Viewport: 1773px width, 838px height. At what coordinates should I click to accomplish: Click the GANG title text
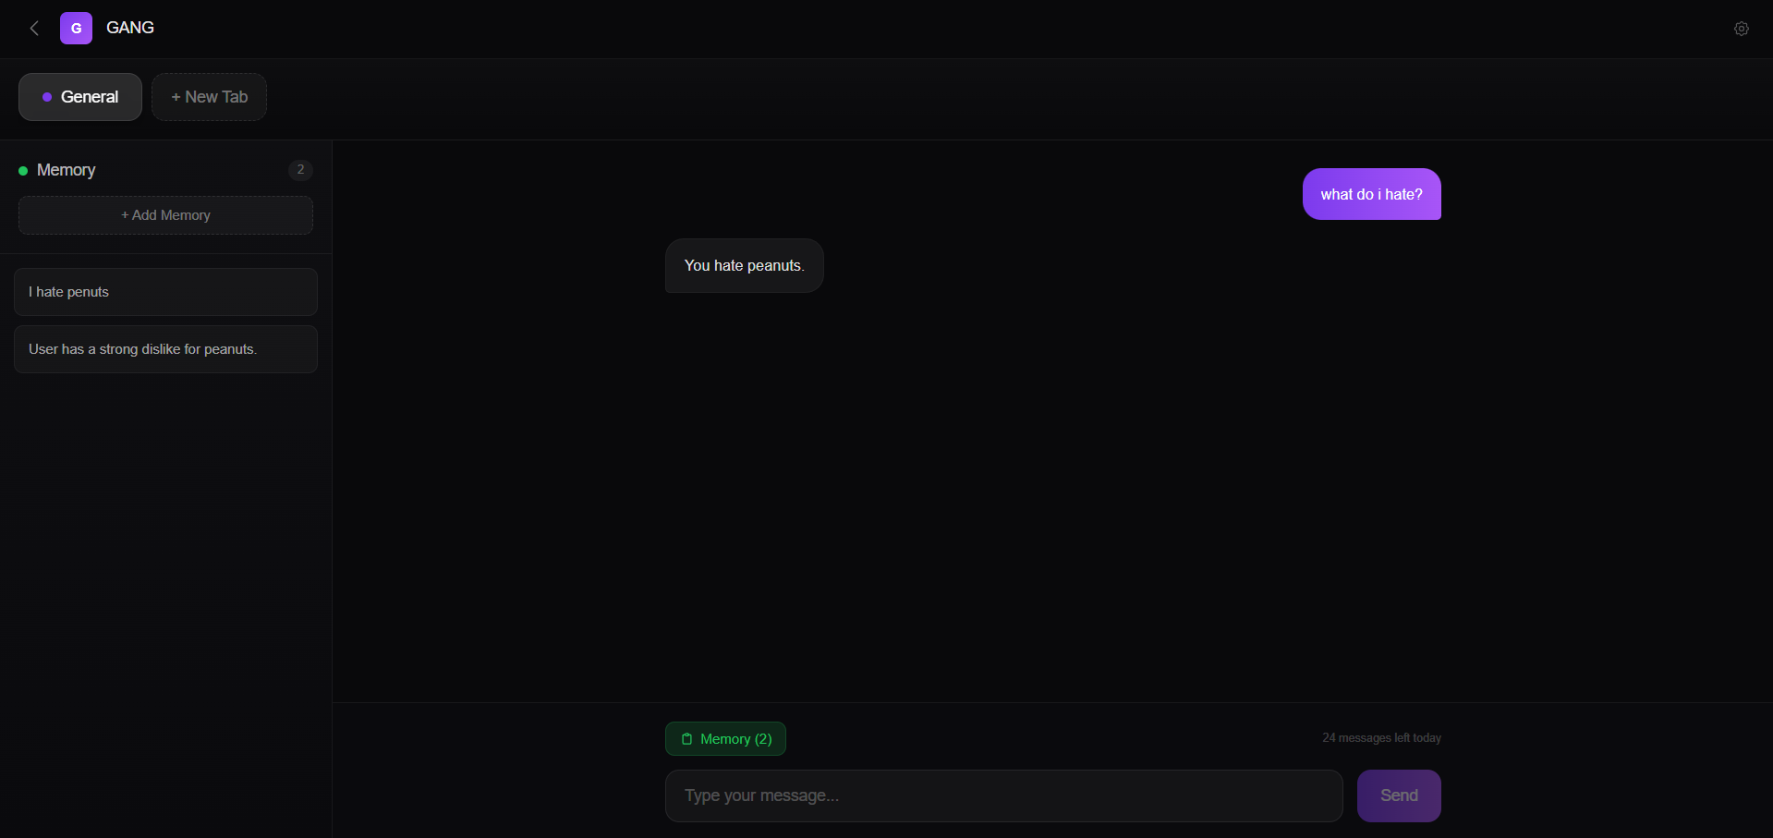pos(130,28)
